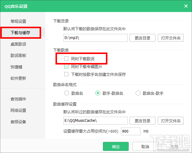
Task: Open the 网络设置 section
Action: pyautogui.click(x=18, y=110)
